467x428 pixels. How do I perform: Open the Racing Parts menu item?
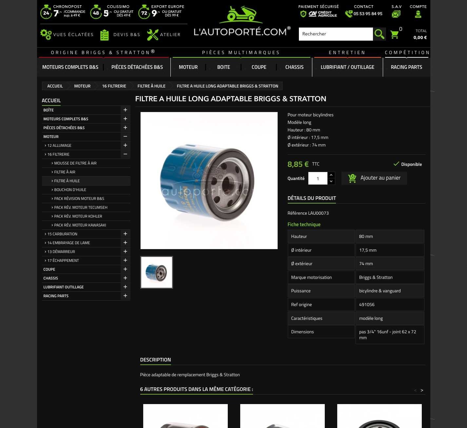406,67
